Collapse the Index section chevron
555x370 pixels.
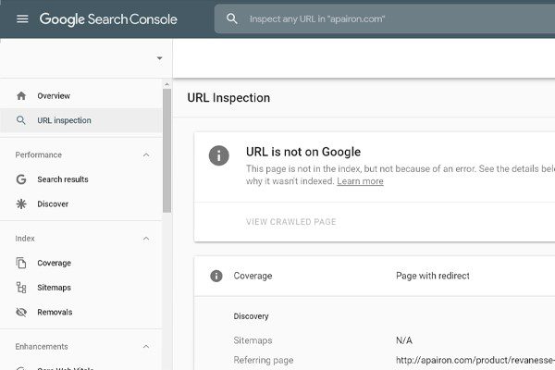[x=146, y=239]
